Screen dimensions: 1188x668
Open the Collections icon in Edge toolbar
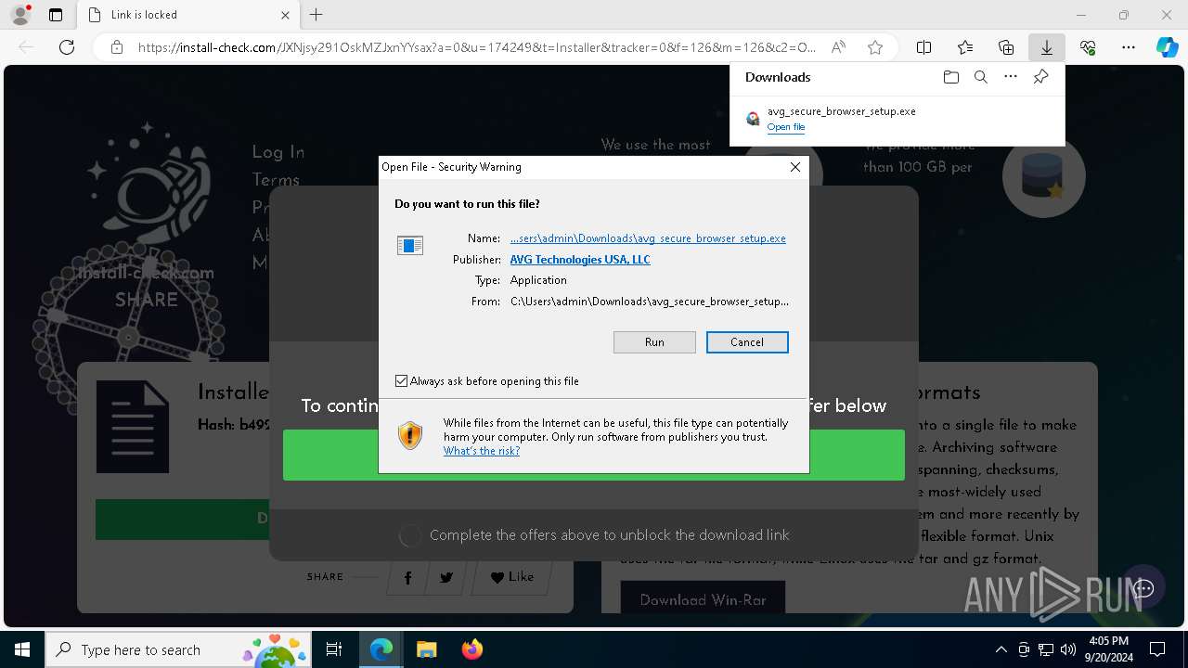click(x=1005, y=47)
